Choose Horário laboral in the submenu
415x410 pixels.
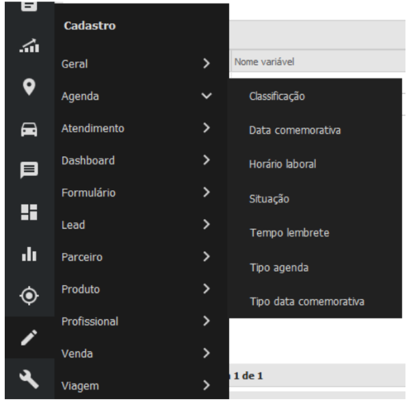click(x=282, y=164)
